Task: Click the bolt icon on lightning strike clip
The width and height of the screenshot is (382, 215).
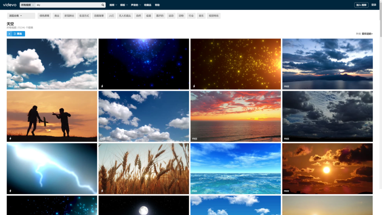Action: pyautogui.click(x=10, y=191)
